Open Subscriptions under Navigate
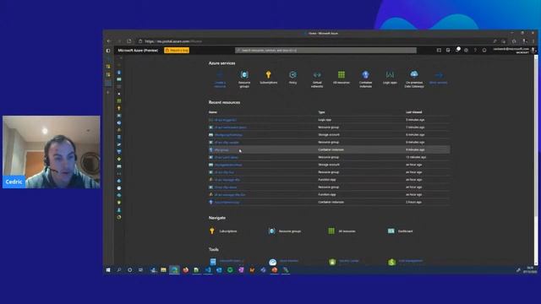This screenshot has width=541, height=304. pyautogui.click(x=223, y=231)
